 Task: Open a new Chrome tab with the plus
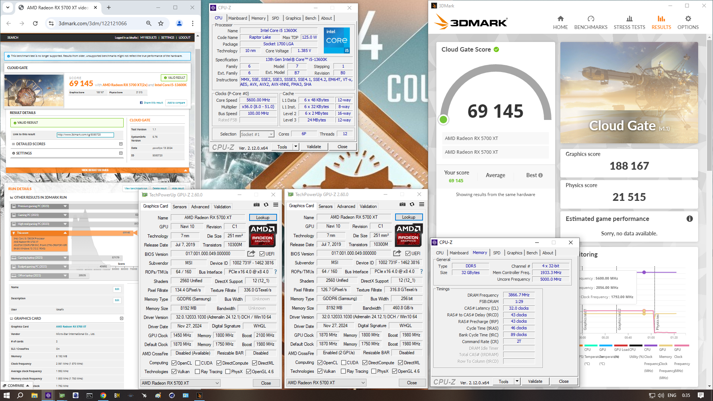coord(109,7)
